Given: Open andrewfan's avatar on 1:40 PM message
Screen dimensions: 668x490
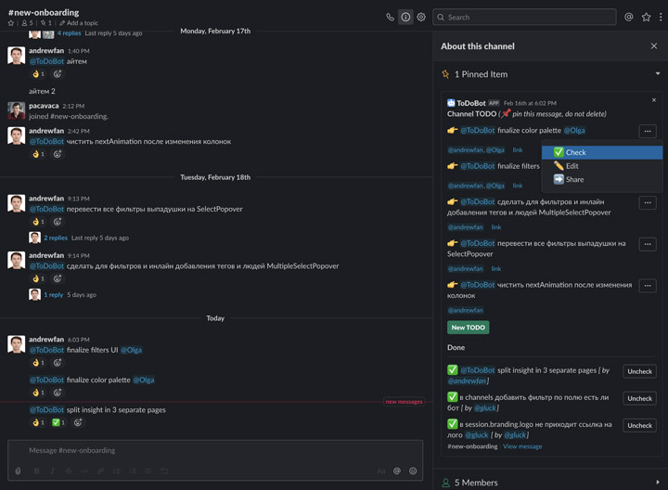Looking at the screenshot, I should click(x=16, y=56).
